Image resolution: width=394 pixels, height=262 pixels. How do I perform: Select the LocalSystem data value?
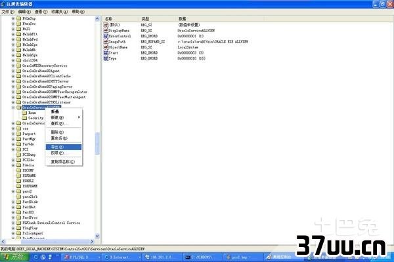[188, 47]
